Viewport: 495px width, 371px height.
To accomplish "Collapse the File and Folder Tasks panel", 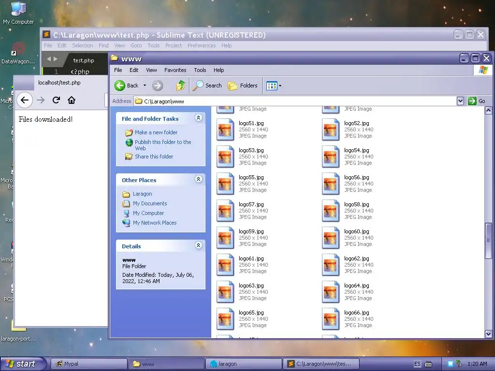I will point(198,118).
